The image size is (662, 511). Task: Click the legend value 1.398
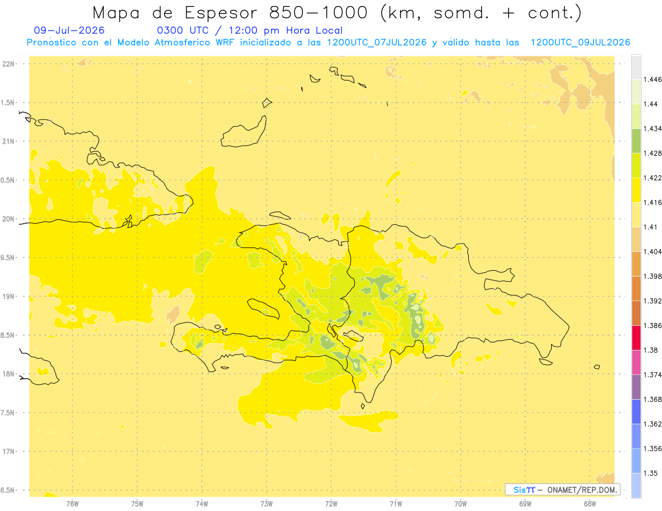(653, 276)
